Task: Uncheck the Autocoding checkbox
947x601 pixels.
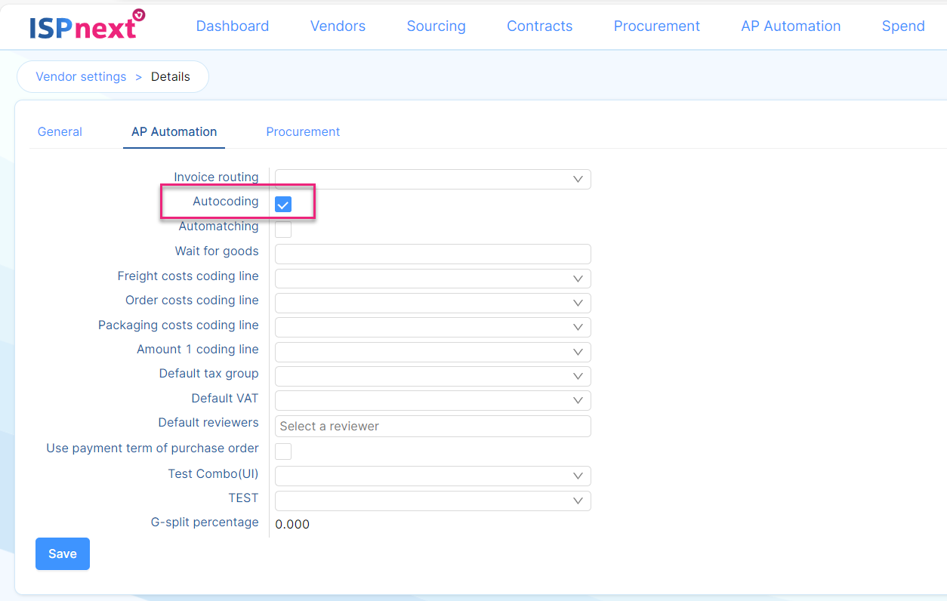Action: click(x=283, y=205)
